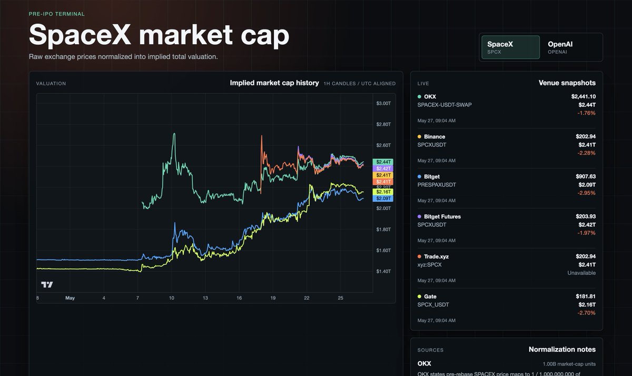
Task: Click Gate yellow-green venue dot
Action: click(419, 297)
